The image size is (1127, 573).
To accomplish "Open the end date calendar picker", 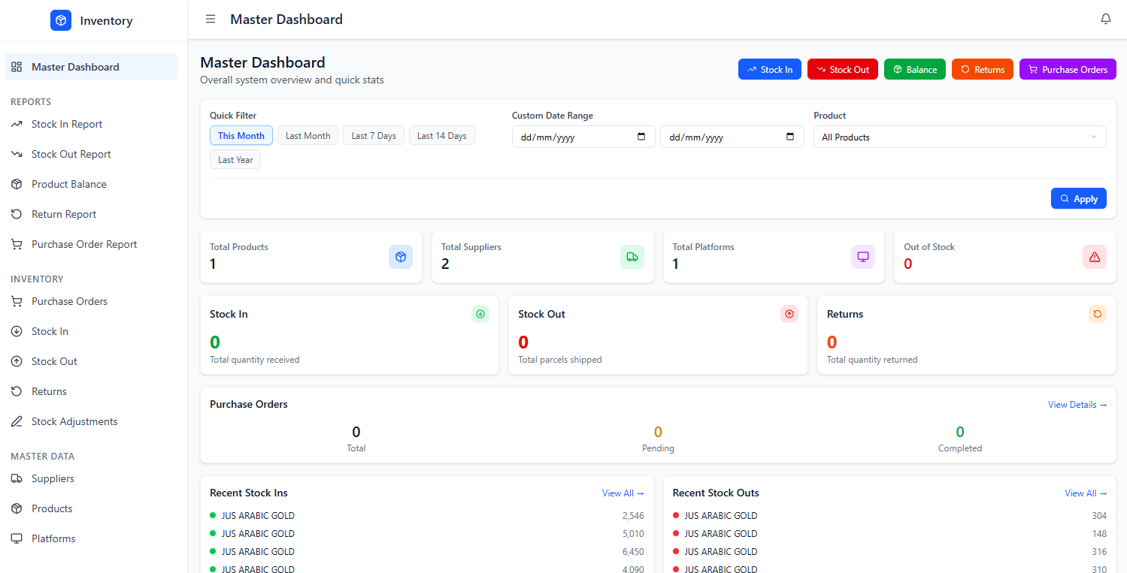I will pyautogui.click(x=789, y=137).
